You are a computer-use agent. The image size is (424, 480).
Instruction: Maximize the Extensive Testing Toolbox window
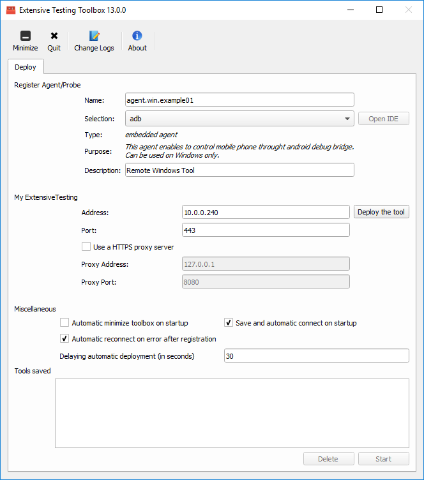(x=379, y=10)
